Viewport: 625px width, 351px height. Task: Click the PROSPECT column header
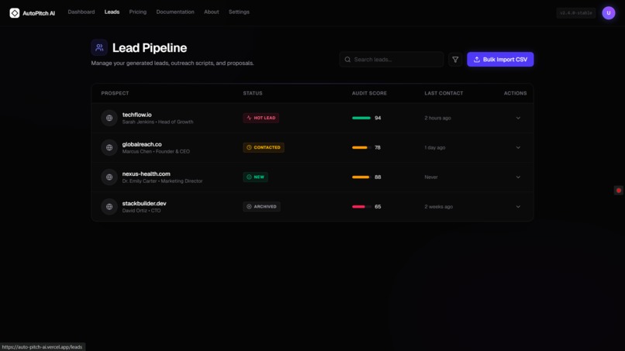115,93
